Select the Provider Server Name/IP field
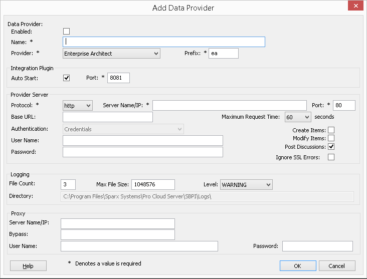 coord(230,105)
